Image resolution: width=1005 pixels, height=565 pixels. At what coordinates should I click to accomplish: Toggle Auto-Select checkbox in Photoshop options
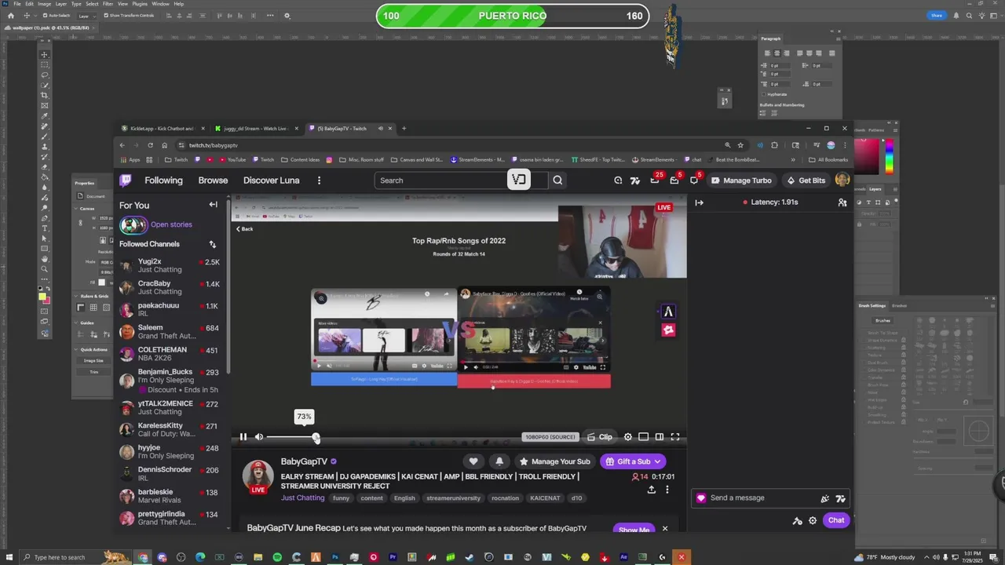click(x=44, y=16)
